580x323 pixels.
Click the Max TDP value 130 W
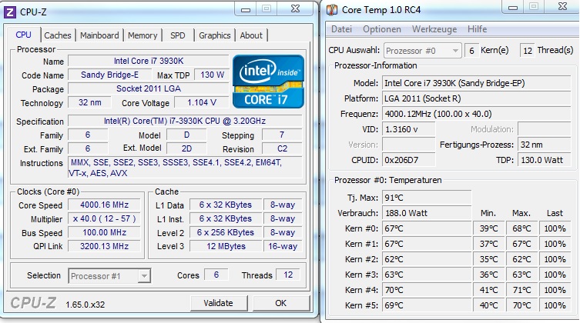[212, 75]
